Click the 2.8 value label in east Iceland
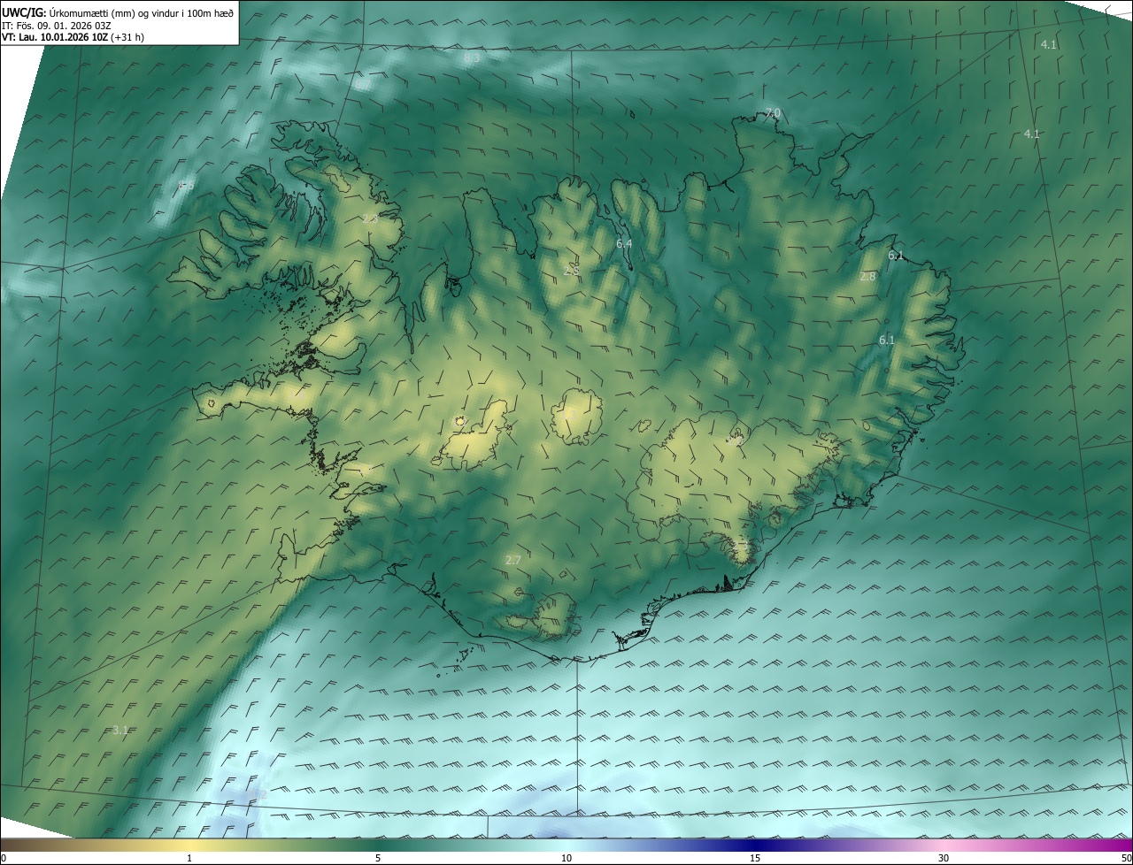The width and height of the screenshot is (1133, 865). pyautogui.click(x=867, y=277)
